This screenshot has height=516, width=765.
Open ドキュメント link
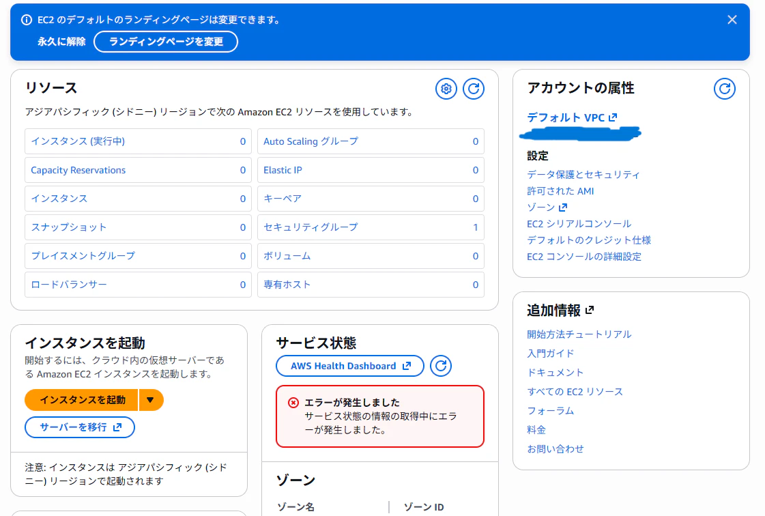click(x=555, y=372)
